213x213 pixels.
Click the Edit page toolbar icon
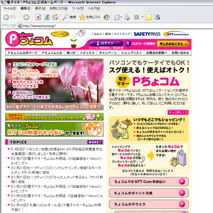pyautogui.click(x=136, y=17)
